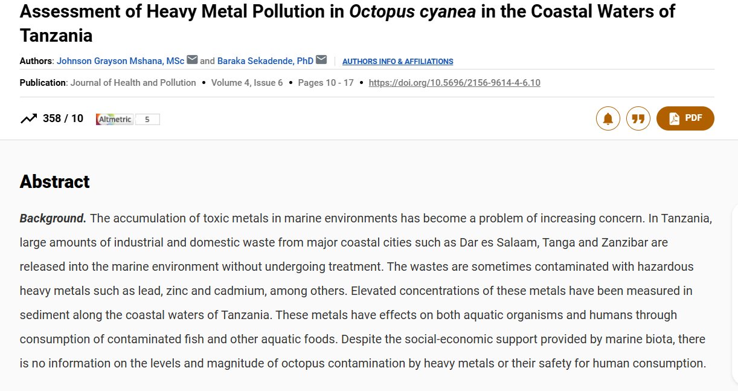The image size is (738, 391).
Task: Open the citation quote icon
Action: click(638, 118)
